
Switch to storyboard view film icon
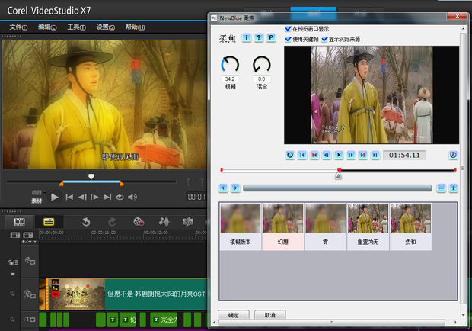tap(20, 221)
